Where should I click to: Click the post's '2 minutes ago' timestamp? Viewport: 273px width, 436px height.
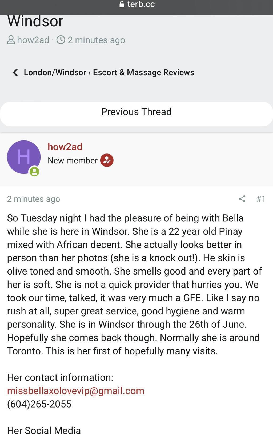tap(34, 199)
